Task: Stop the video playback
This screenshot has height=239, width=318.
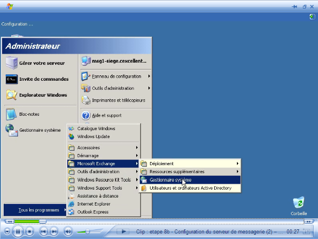Action: click(x=29, y=232)
